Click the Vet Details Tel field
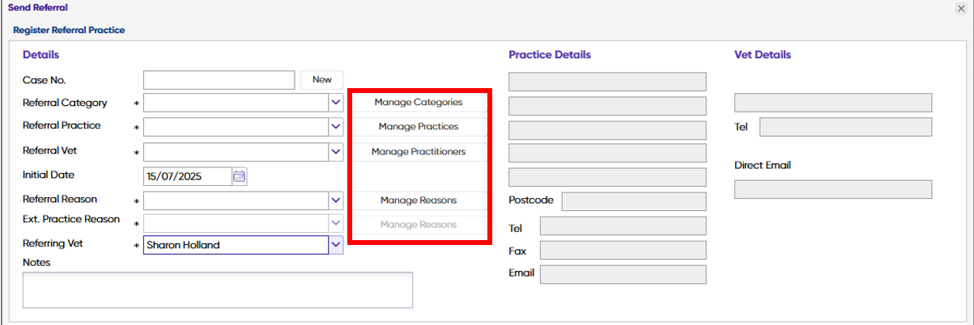Viewport: 974px width, 325px height. pos(845,127)
